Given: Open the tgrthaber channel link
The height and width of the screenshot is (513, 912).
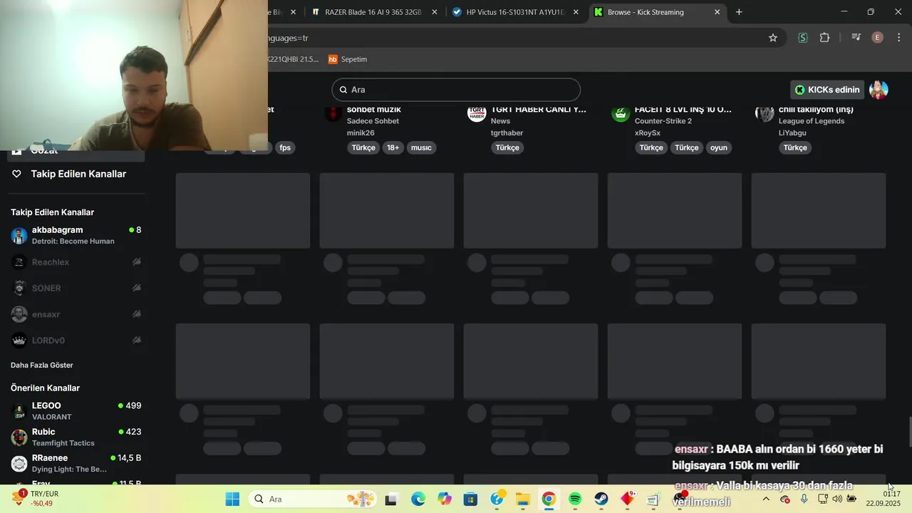Looking at the screenshot, I should 507,133.
